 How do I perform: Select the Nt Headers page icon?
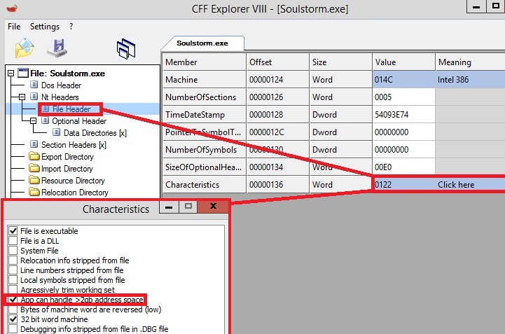(x=34, y=97)
